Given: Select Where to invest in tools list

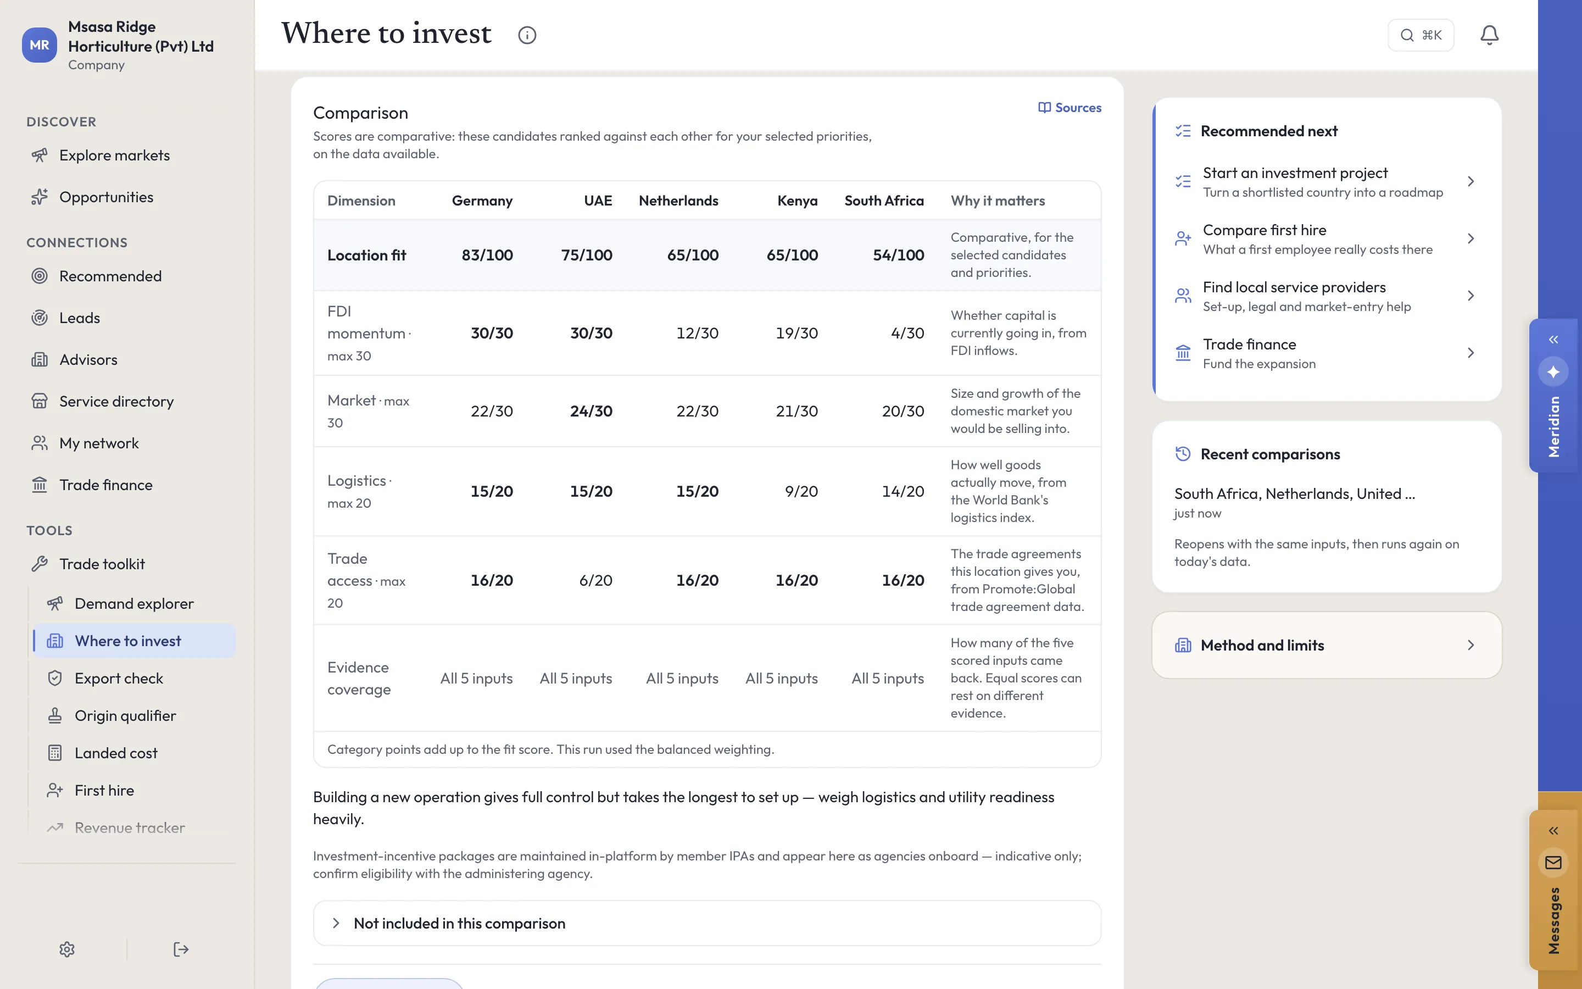Looking at the screenshot, I should 135,641.
